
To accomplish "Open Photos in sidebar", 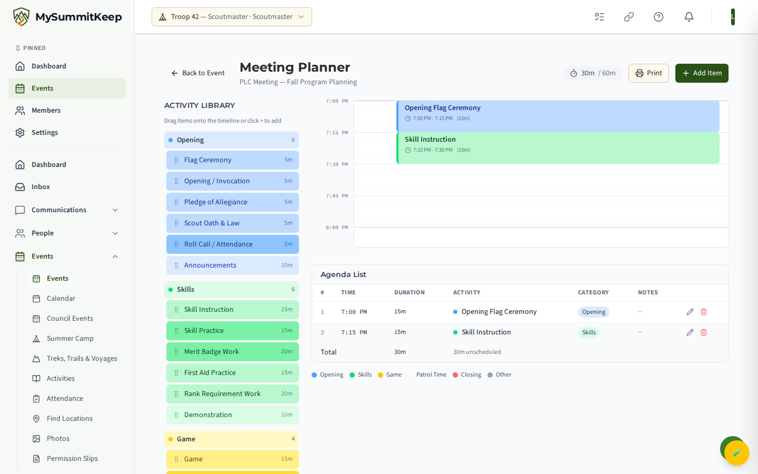I will coord(76,439).
